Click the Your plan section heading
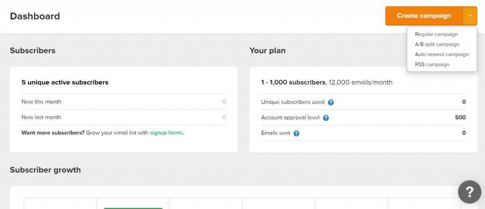This screenshot has height=209, width=485. (268, 50)
